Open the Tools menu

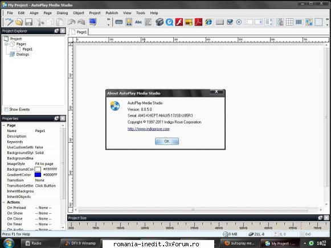(141, 13)
